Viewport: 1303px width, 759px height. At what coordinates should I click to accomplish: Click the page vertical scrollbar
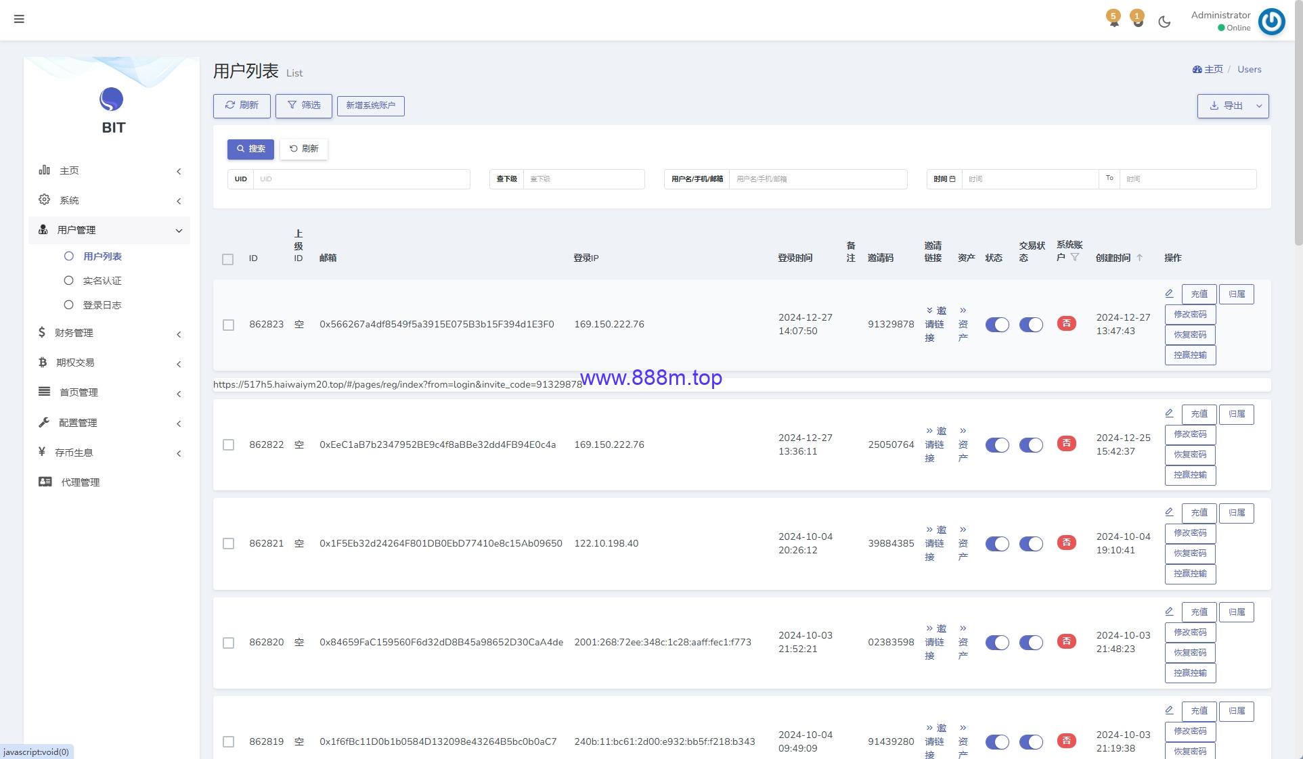click(1298, 122)
